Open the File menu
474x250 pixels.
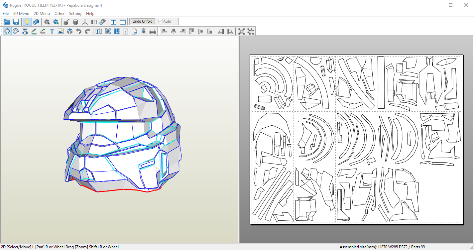click(x=6, y=14)
